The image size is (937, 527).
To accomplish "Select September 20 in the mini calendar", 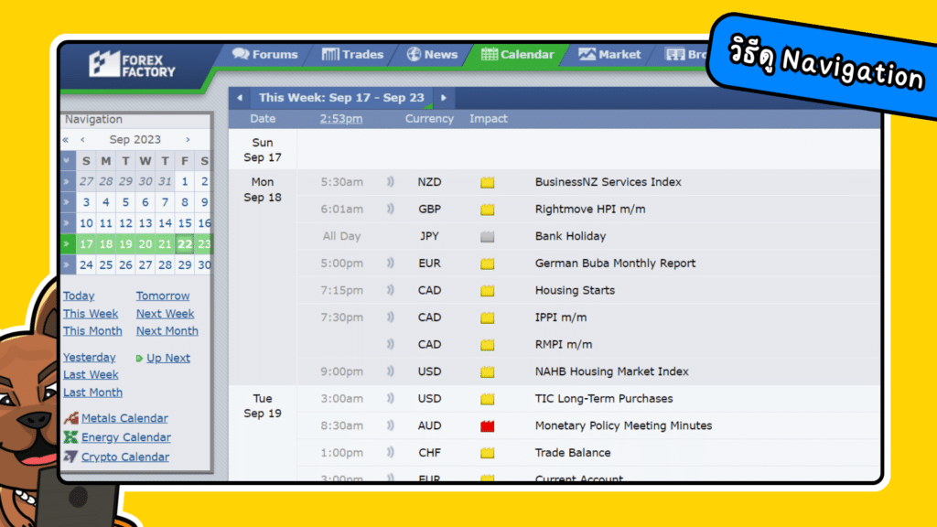I will click(145, 244).
